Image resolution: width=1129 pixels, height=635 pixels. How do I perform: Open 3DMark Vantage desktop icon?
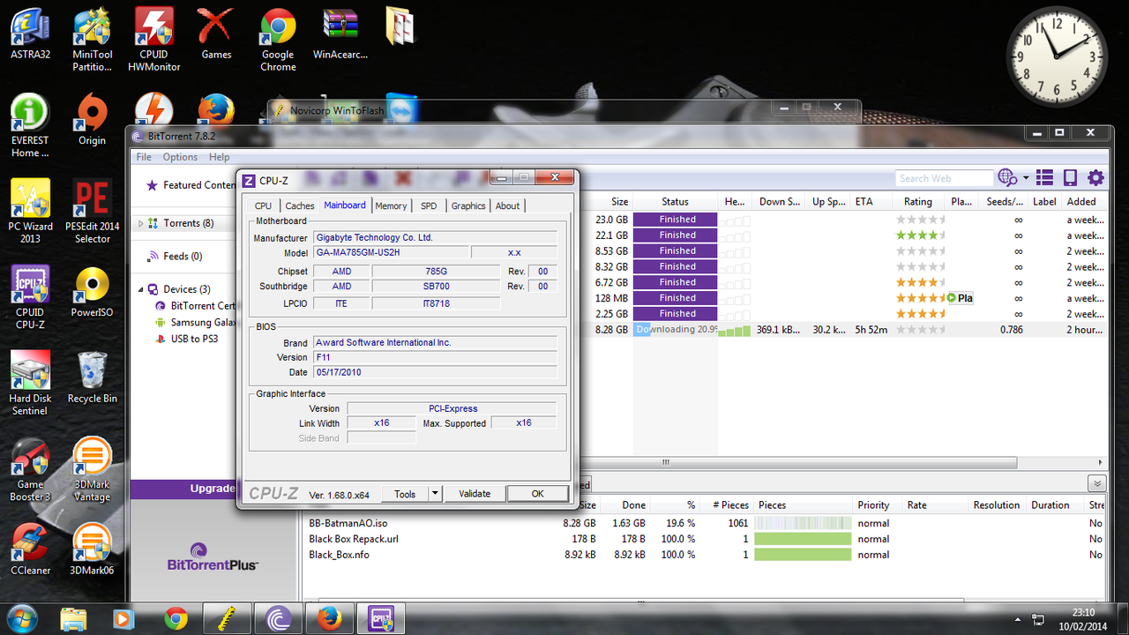point(92,470)
